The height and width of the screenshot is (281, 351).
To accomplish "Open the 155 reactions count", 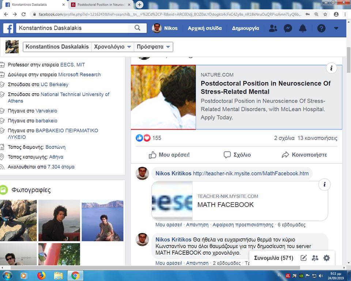I will tap(157, 138).
